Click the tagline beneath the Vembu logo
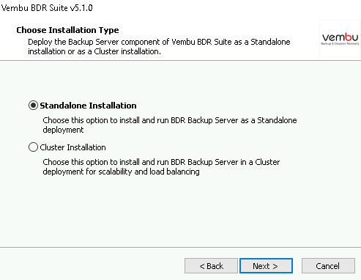361x280 pixels. 340,44
